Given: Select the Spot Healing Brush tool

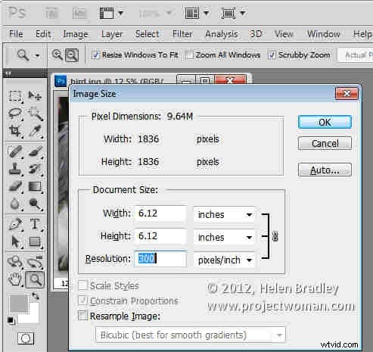Looking at the screenshot, I should pyautogui.click(x=15, y=151).
